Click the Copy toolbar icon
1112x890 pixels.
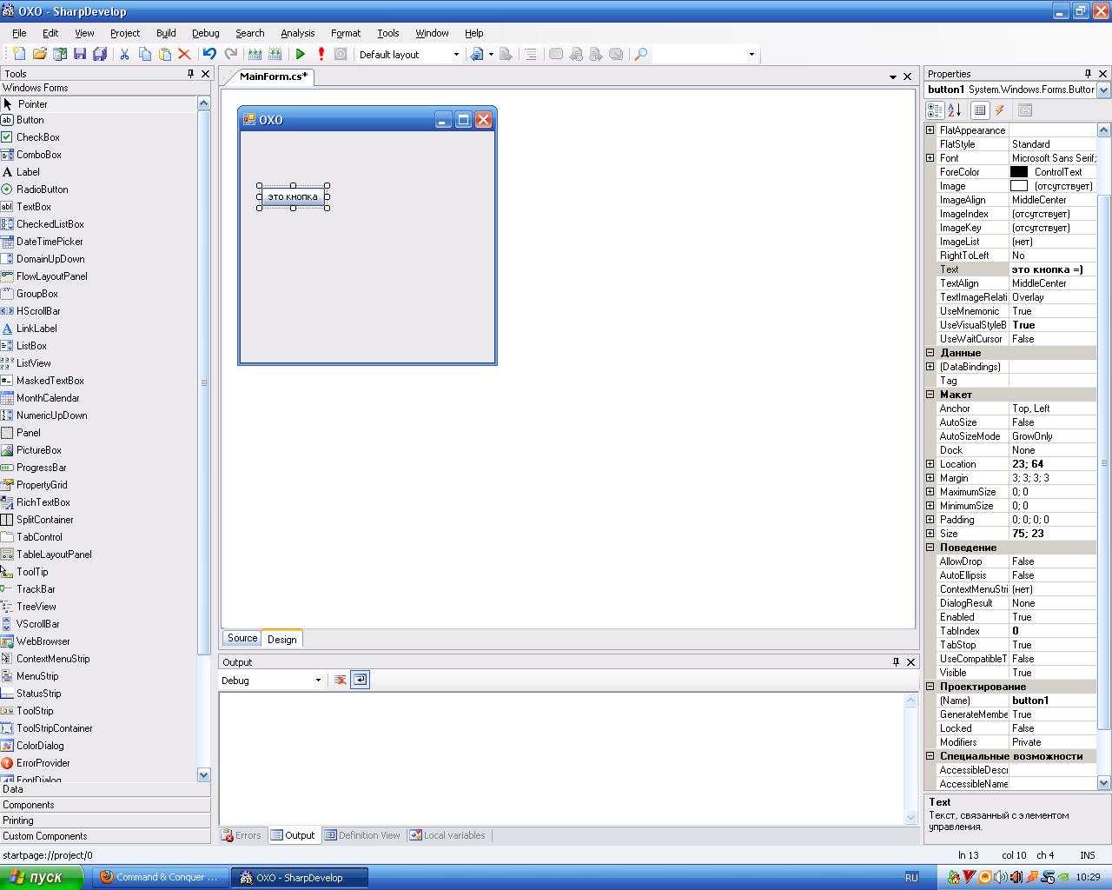pos(144,54)
